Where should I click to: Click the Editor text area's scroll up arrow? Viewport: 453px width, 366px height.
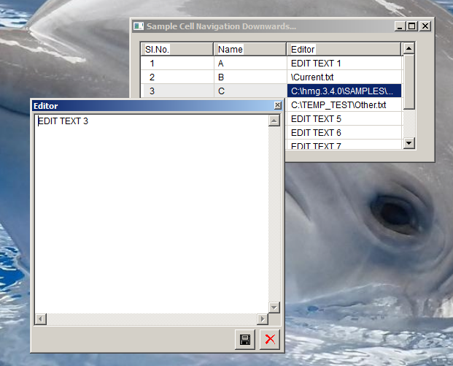274,120
